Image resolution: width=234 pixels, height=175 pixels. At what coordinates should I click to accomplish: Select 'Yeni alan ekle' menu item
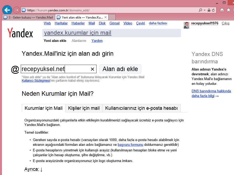pyautogui.click(x=55, y=41)
